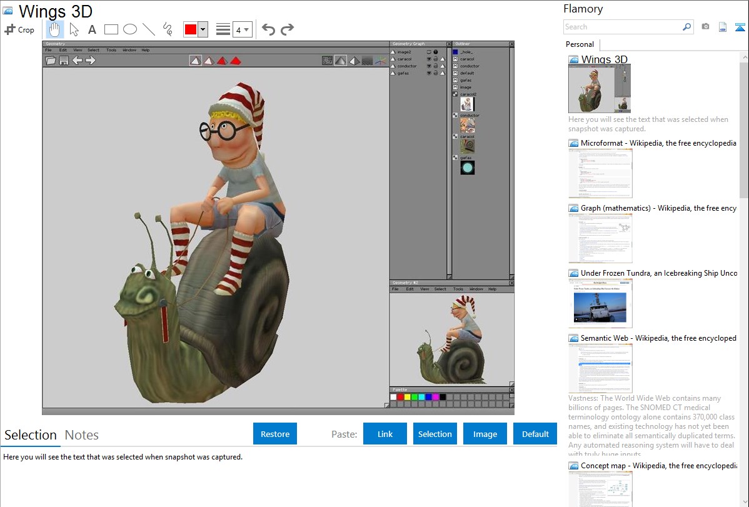The width and height of the screenshot is (749, 507).
Task: Toggle visibility eye for conductor in Geometry Graph
Action: [429, 66]
